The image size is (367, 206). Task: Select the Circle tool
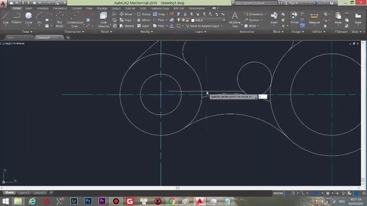click(x=29, y=18)
